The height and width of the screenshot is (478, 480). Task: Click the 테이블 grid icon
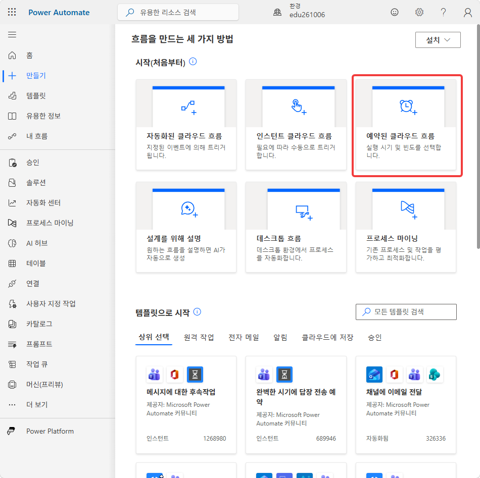pyautogui.click(x=12, y=263)
